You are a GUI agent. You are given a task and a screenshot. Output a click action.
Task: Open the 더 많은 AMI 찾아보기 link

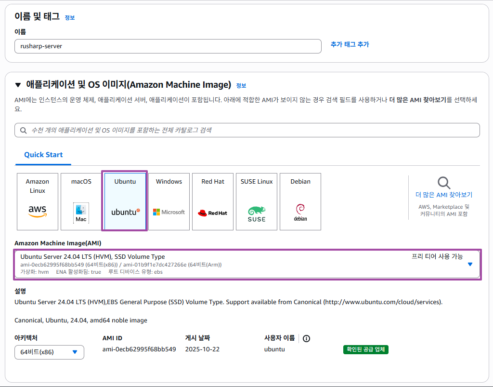click(x=444, y=195)
